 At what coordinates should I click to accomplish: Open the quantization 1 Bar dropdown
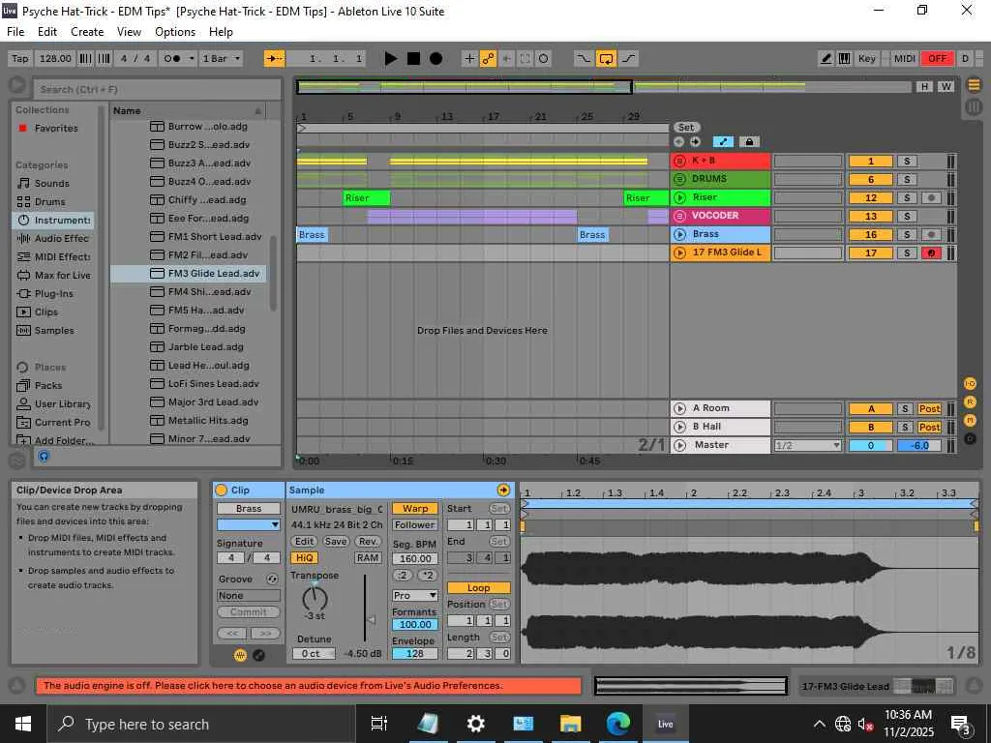pyautogui.click(x=221, y=59)
